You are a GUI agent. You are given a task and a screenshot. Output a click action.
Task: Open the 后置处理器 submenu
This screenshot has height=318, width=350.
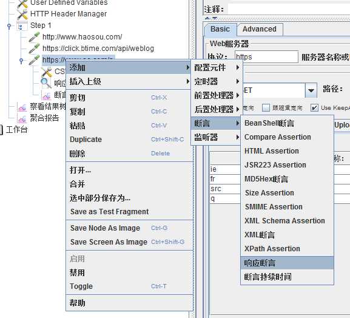click(x=217, y=109)
